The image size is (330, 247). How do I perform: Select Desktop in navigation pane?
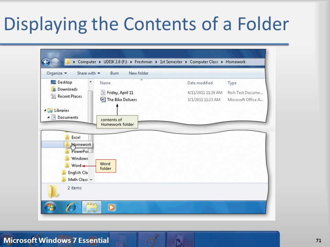[x=65, y=82]
